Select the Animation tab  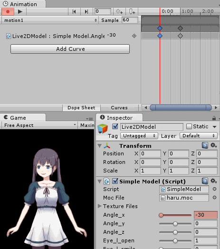pyautogui.click(x=23, y=4)
